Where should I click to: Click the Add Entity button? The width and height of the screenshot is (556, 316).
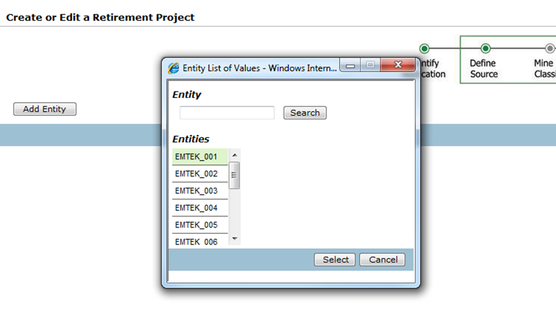pos(45,109)
